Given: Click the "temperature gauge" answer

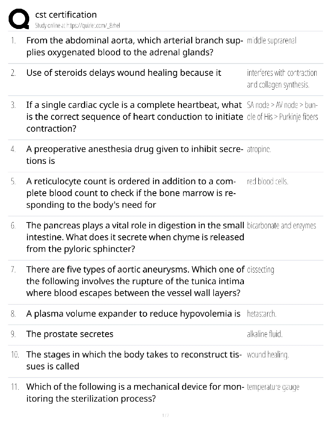Looking at the screenshot, I should click(273, 387).
